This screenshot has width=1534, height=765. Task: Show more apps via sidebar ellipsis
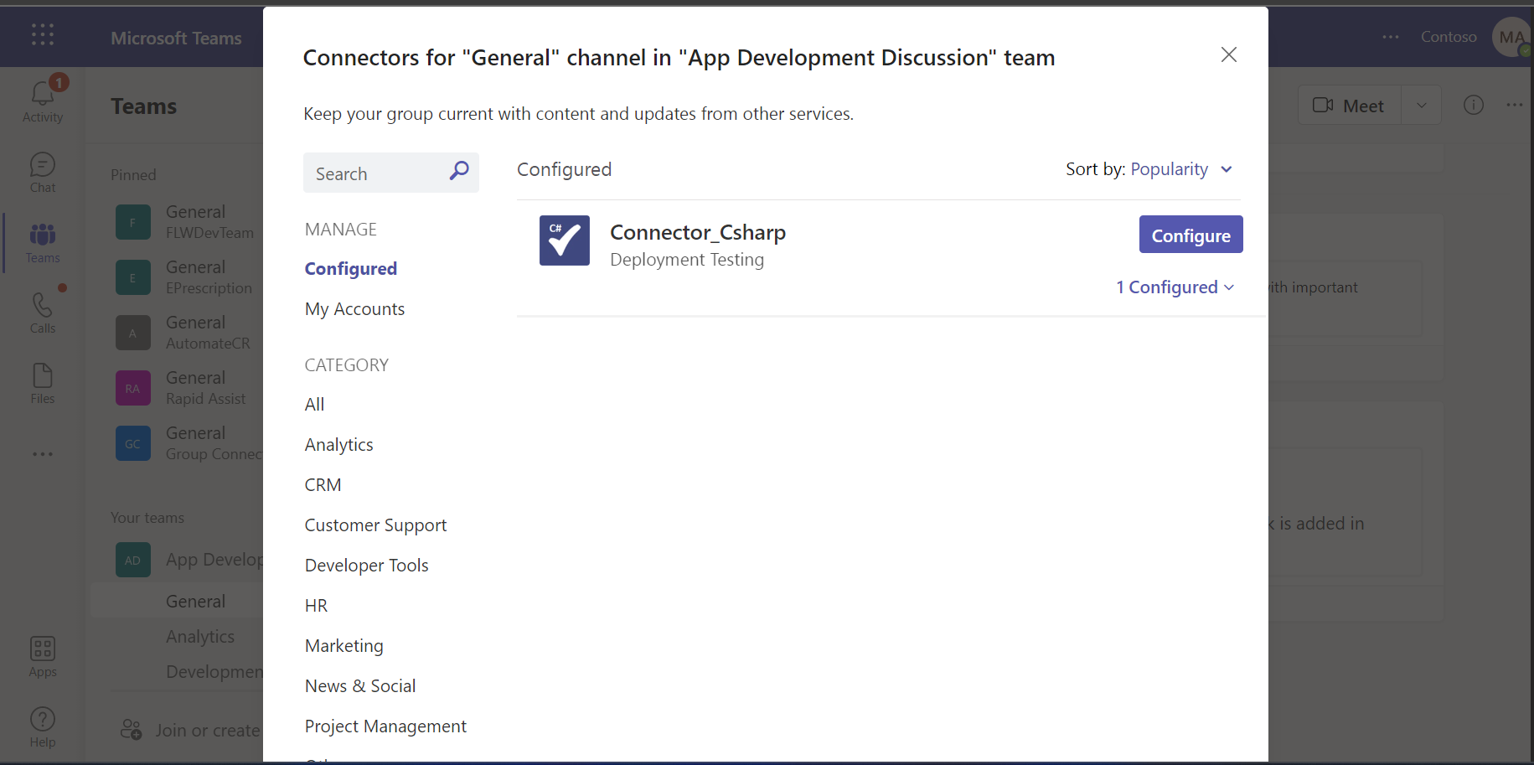[43, 454]
